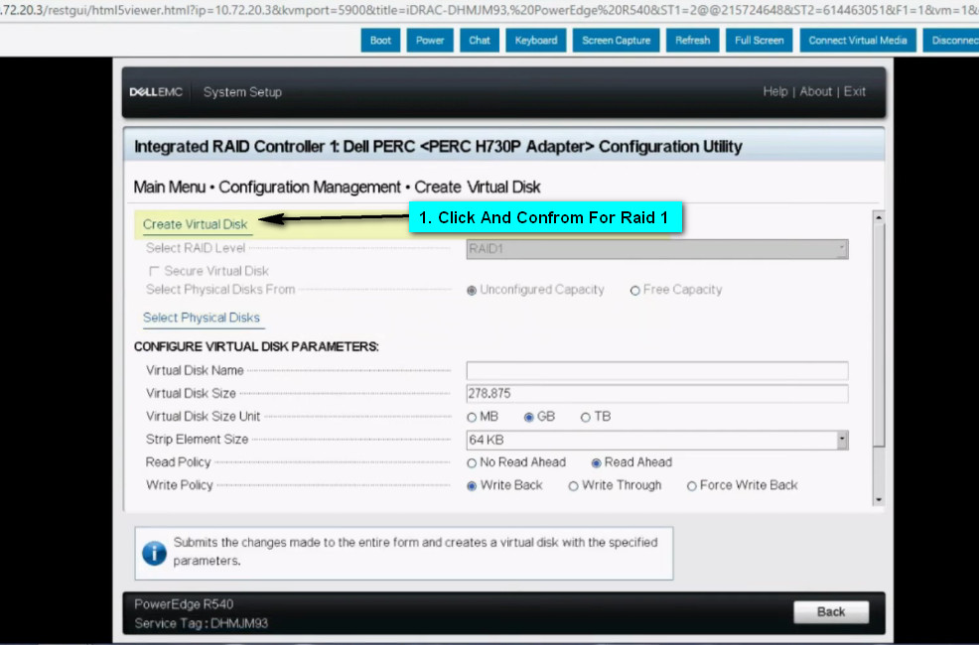Select the GB size unit

529,418
